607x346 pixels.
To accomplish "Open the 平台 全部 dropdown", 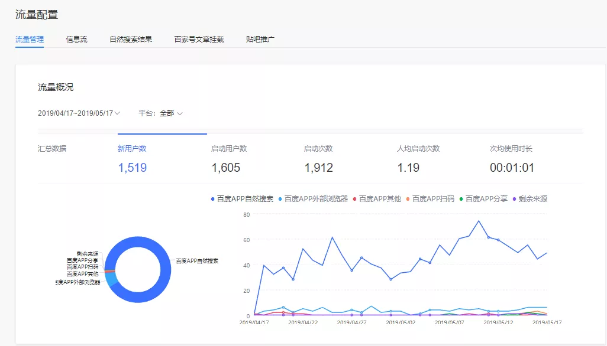I will pos(160,113).
